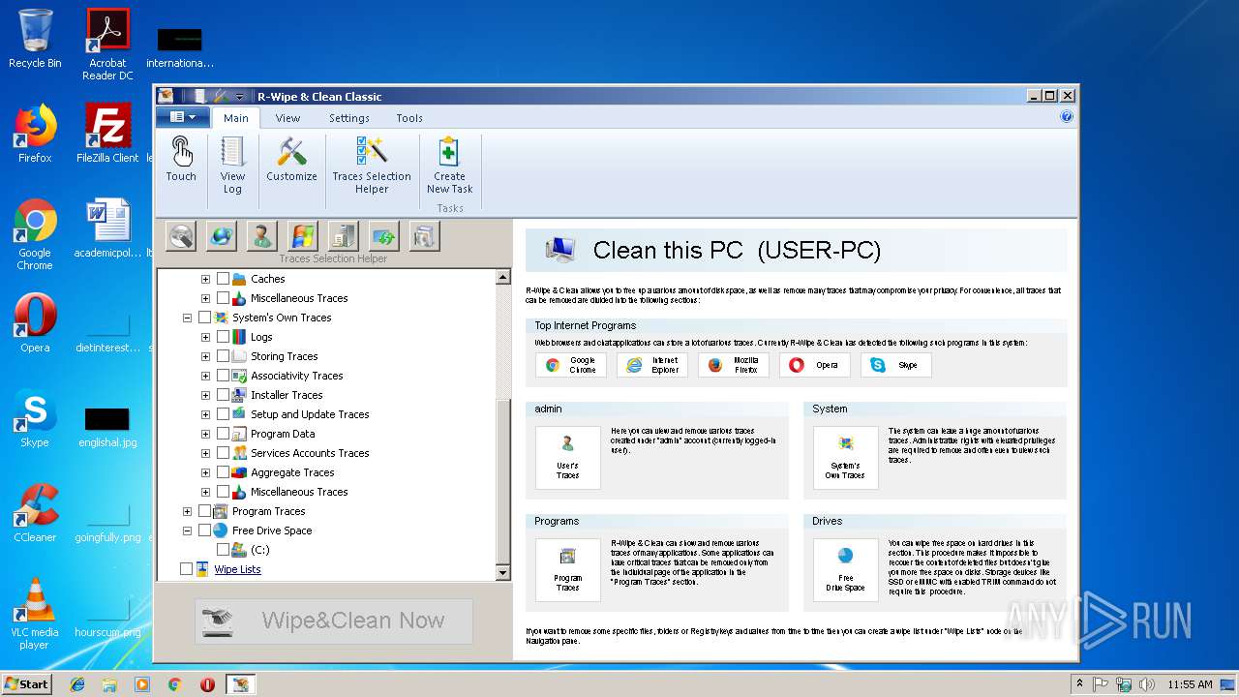Click Create New Task in the ribbon
Screen dimensions: 1239x697
coord(449,165)
